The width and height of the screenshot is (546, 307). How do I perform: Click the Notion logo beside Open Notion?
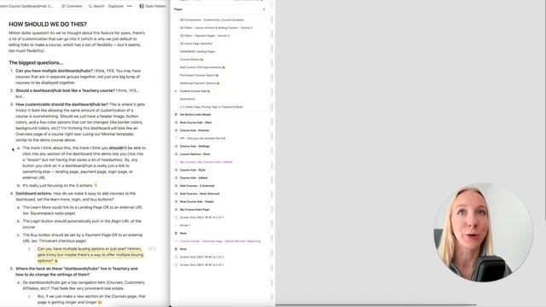tap(142, 6)
